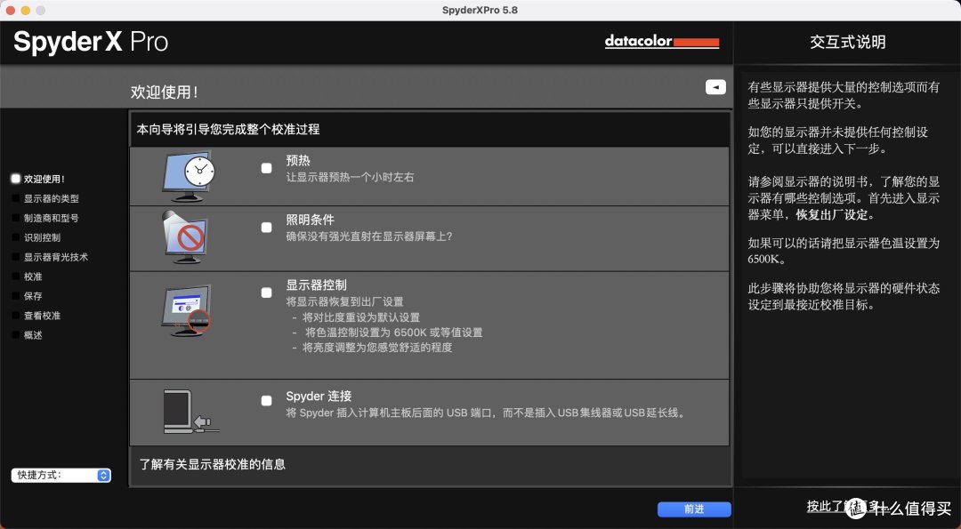Click the blue 前进 button
The image size is (961, 529).
coord(694,509)
